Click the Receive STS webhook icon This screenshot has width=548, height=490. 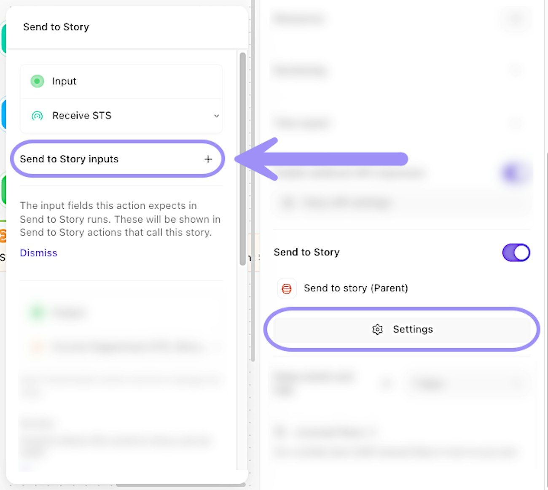coord(37,116)
